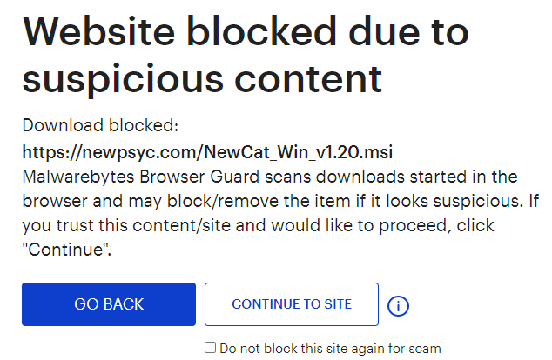Click the "Do not block this site again for scam" label

coord(330,349)
